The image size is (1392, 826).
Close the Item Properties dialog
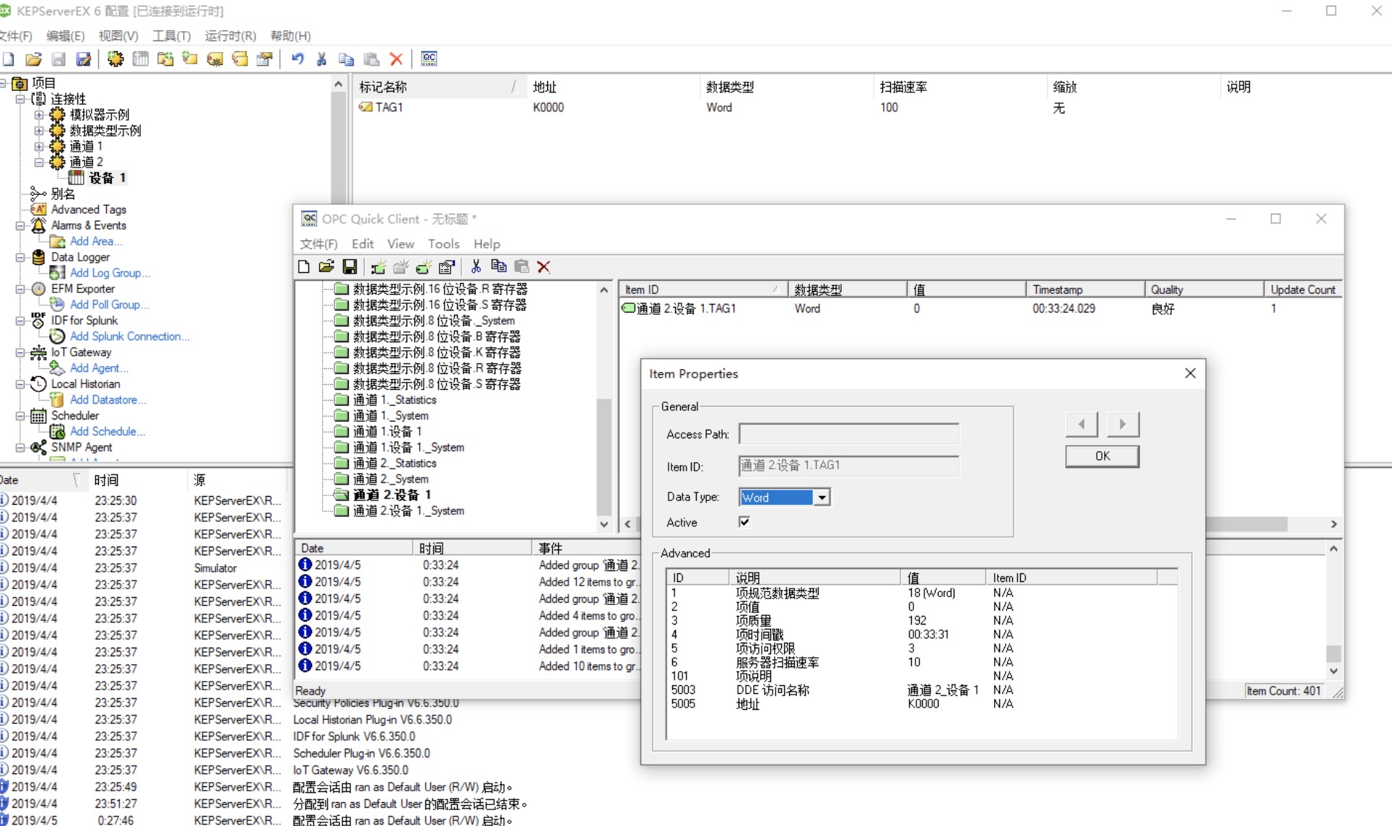pos(1190,373)
